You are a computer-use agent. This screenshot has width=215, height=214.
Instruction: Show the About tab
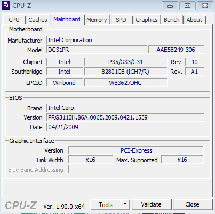click(x=194, y=20)
